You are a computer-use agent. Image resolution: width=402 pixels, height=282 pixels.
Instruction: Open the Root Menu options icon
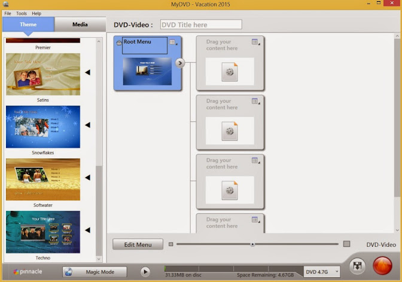173,42
